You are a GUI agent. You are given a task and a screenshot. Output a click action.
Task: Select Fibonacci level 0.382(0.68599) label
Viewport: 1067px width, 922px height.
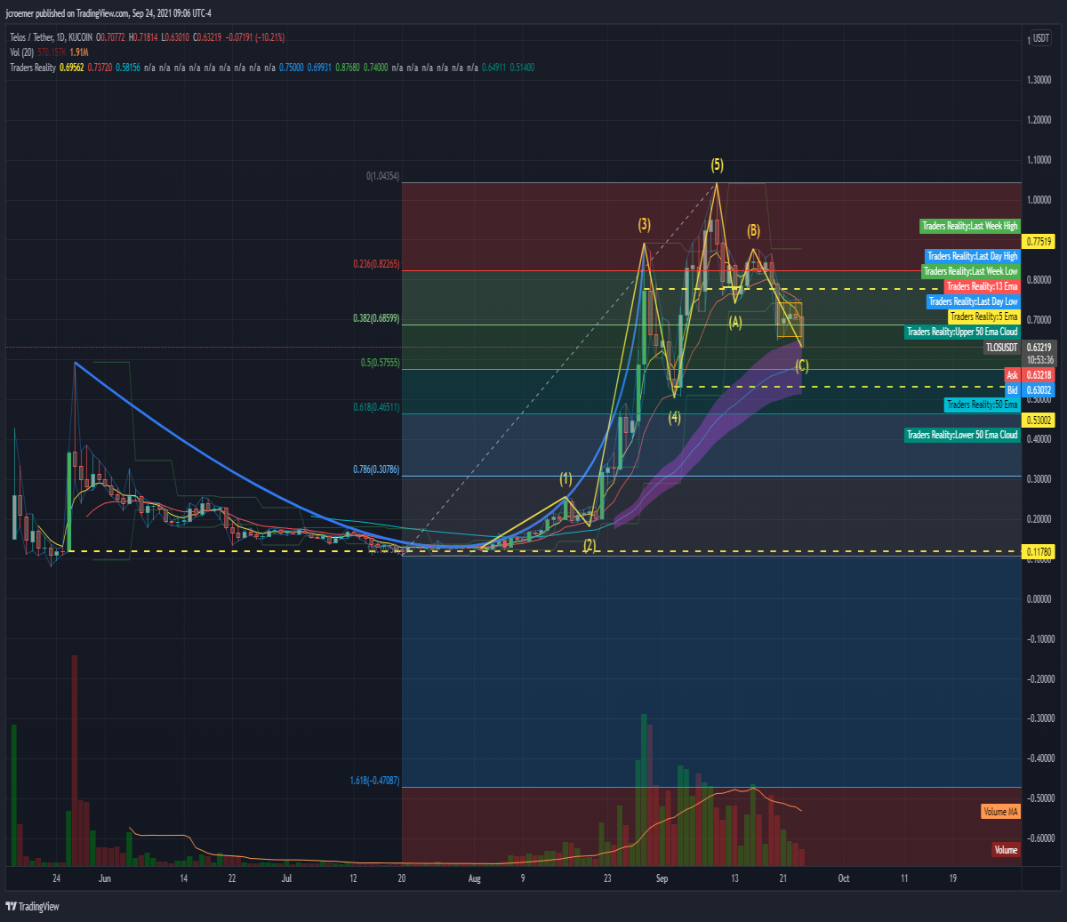pyautogui.click(x=376, y=318)
